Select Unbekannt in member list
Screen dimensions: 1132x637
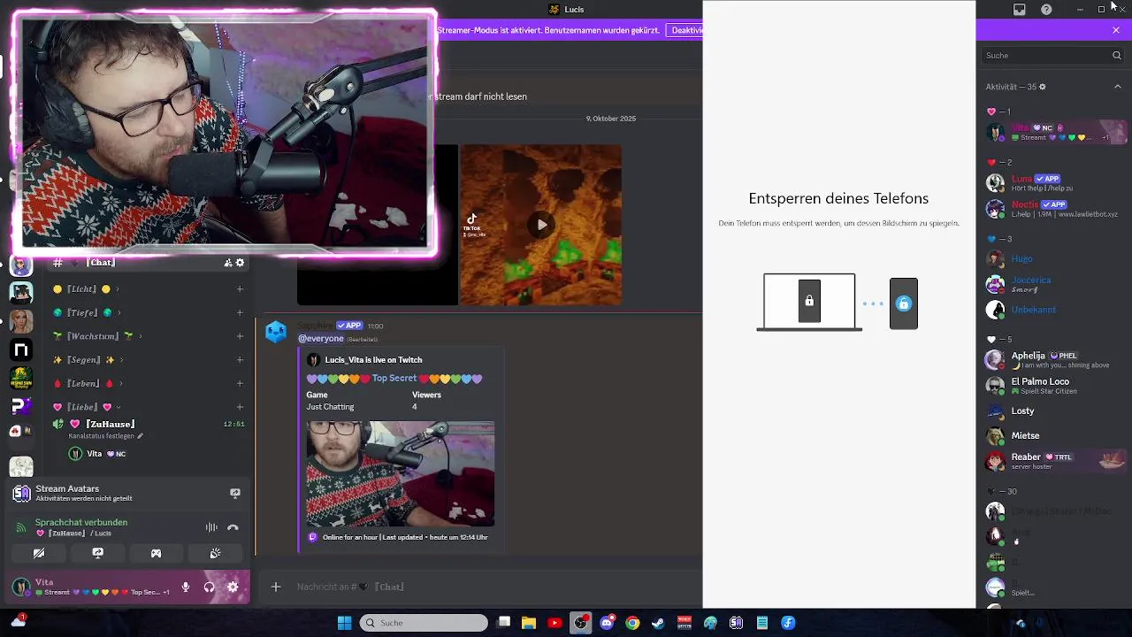pyautogui.click(x=1052, y=310)
